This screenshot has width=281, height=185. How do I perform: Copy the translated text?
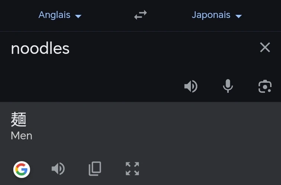[x=95, y=169]
